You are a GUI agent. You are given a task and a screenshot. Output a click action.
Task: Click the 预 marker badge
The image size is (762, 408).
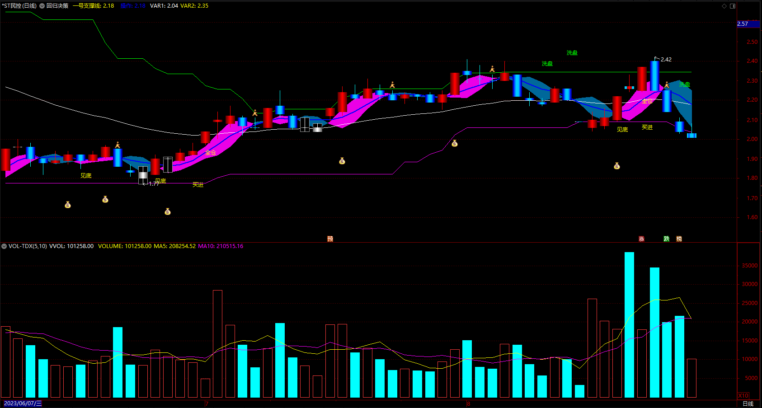[330, 239]
